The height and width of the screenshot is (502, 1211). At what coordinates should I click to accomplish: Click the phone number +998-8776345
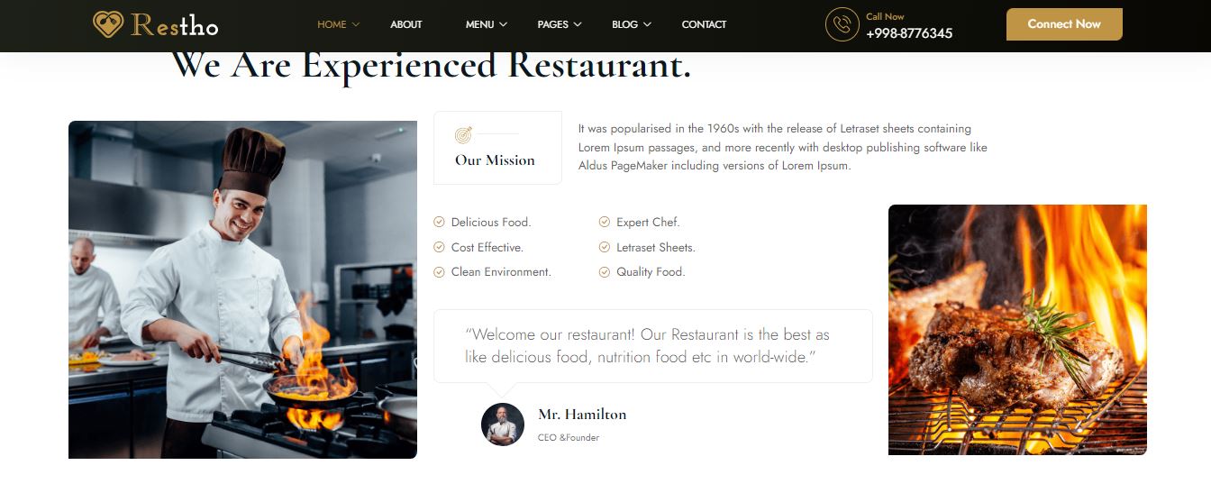pos(909,33)
